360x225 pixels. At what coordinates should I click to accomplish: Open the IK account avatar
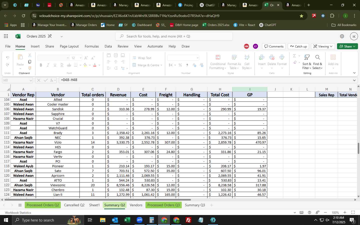pos(354,36)
